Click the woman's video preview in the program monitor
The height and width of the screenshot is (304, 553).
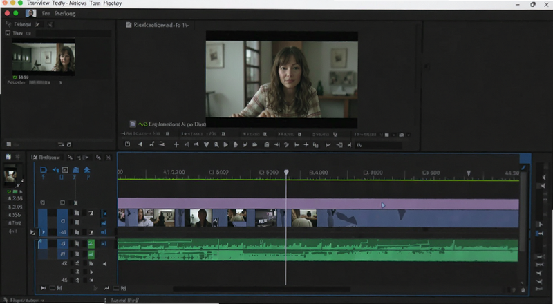pyautogui.click(x=282, y=79)
